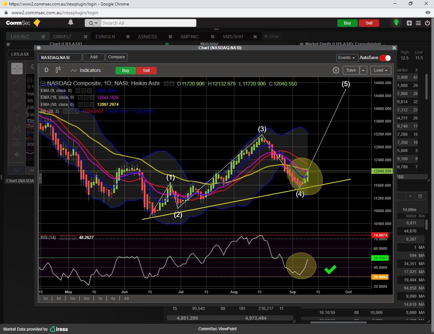The height and width of the screenshot is (334, 434).
Task: Open the candlestick chart type selector
Action: point(58,70)
